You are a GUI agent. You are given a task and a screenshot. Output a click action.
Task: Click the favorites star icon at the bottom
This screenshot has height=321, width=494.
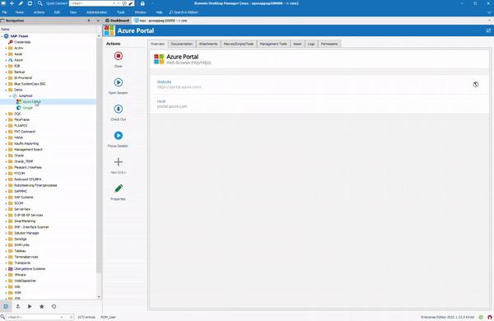(x=42, y=306)
